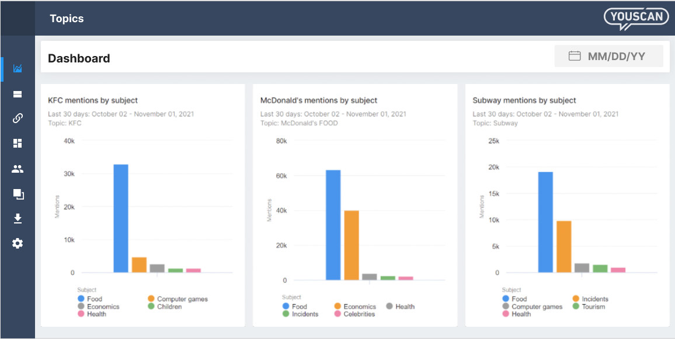Open the analytics chart icon in sidebar
The image size is (675, 339).
pos(18,68)
